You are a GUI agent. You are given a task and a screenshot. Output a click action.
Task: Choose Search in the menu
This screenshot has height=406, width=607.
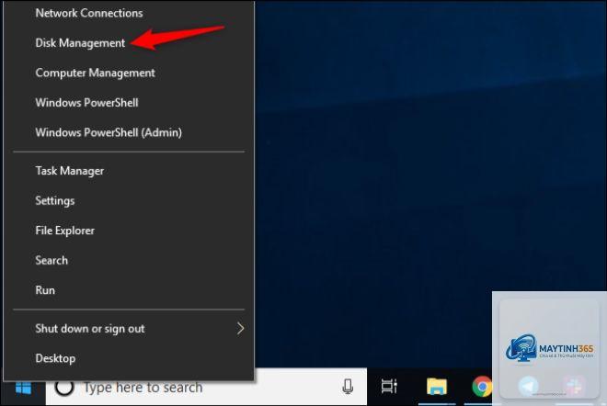129,260
